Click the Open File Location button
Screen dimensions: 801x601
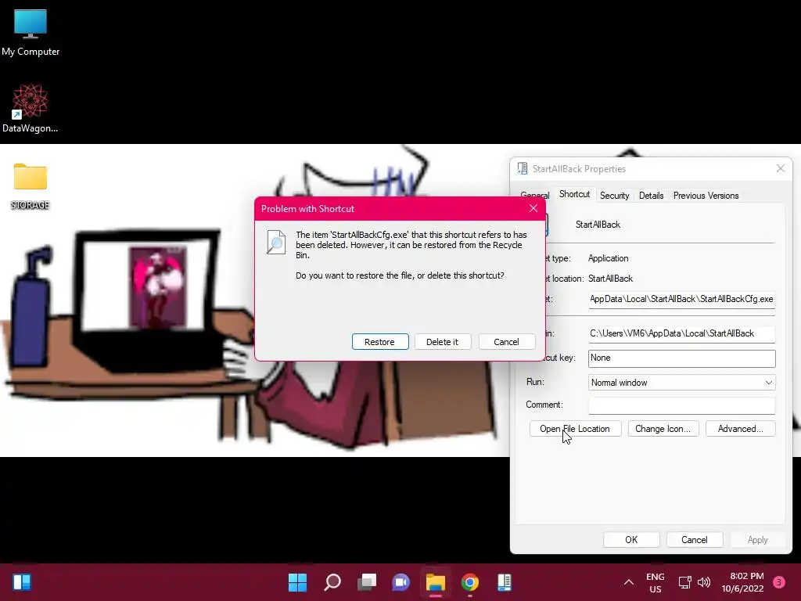click(x=575, y=429)
